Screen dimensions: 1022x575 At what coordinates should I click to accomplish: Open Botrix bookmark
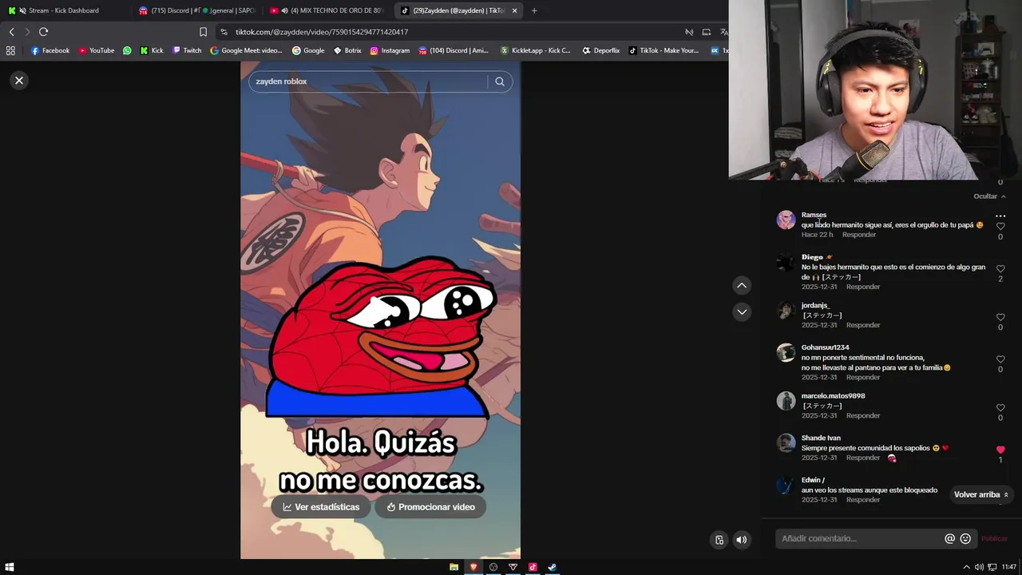point(347,50)
